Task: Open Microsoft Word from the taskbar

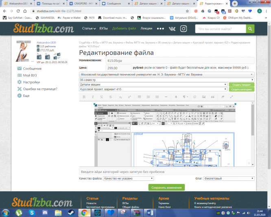Action: tap(150, 213)
